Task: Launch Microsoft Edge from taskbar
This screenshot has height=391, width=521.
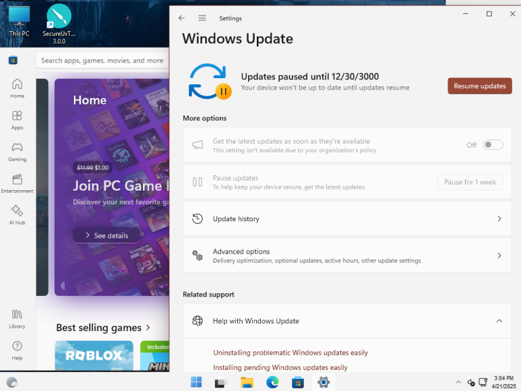Action: point(272,382)
